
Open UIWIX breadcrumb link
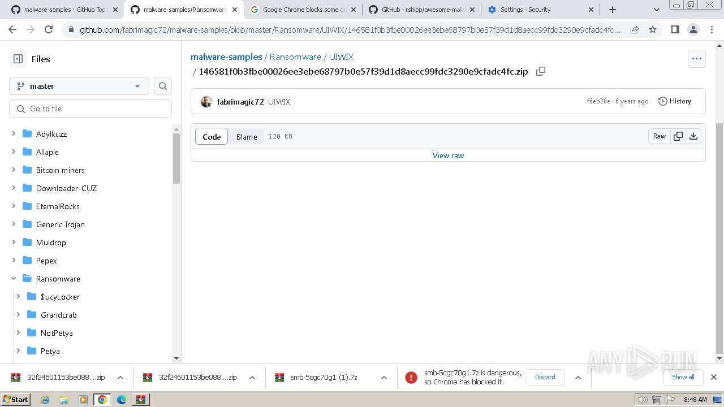click(341, 57)
